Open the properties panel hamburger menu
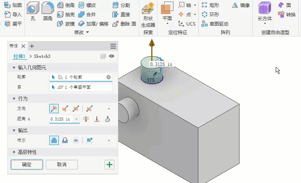301x183 pixels. pyautogui.click(x=113, y=46)
